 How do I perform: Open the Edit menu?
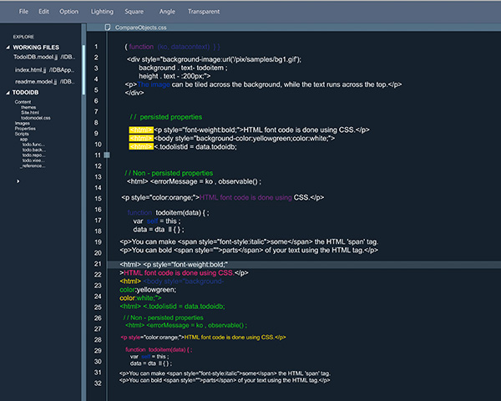[43, 12]
